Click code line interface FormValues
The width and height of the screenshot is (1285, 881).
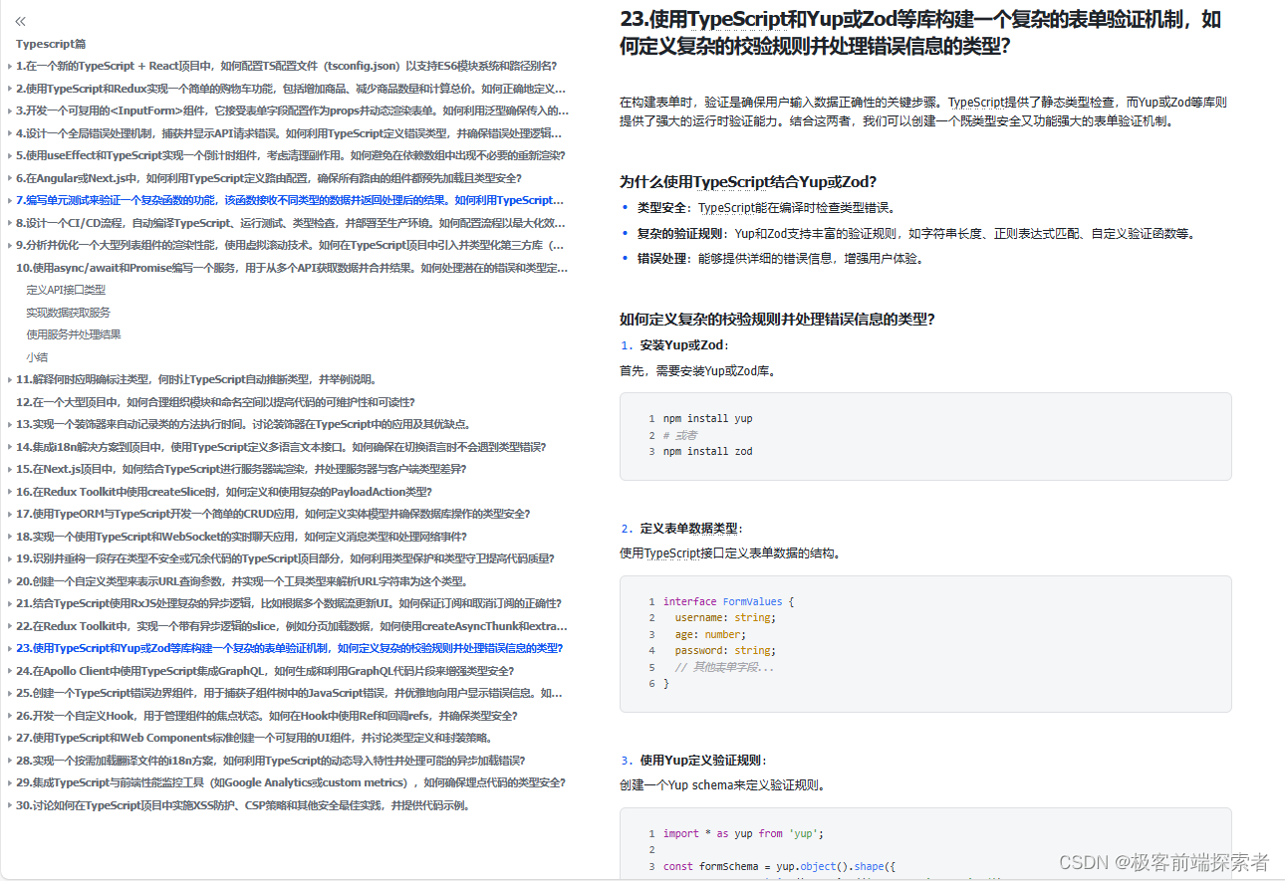click(728, 601)
